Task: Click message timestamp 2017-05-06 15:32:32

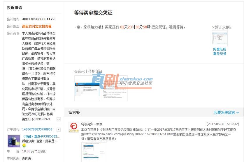Action: pyautogui.click(x=223, y=124)
